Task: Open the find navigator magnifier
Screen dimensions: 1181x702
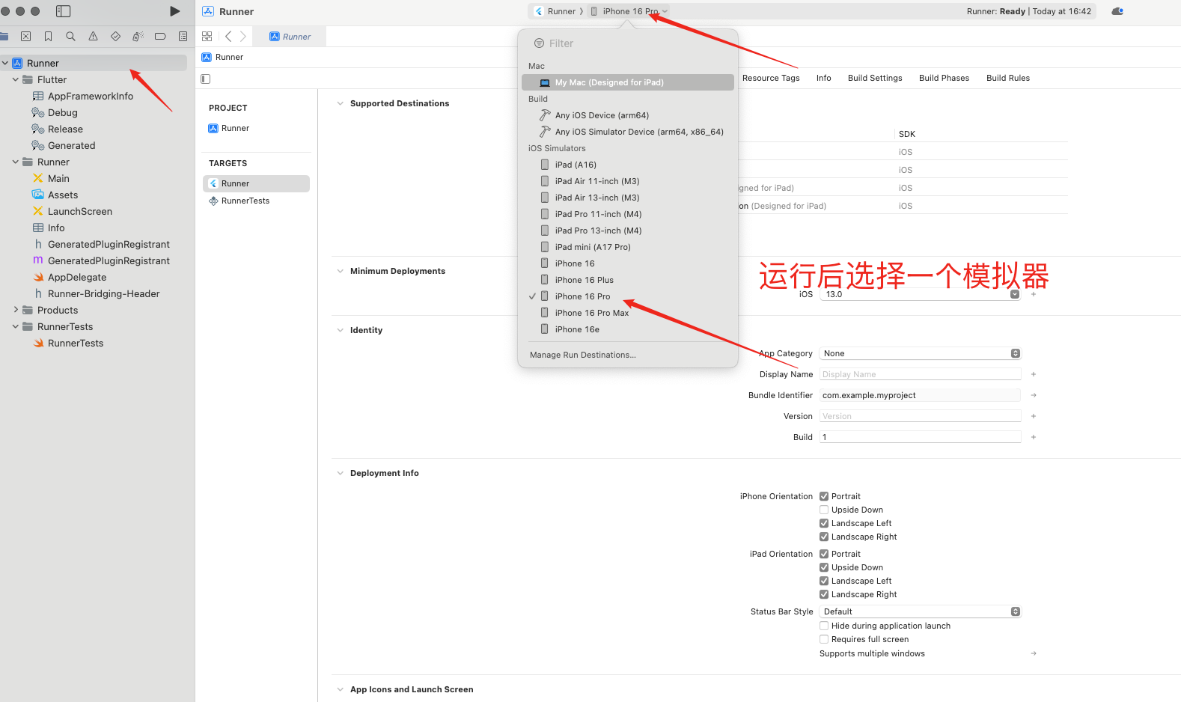Action: 70,36
